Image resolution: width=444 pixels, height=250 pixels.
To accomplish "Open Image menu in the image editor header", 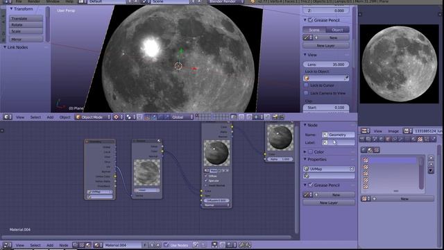I will point(393,131).
